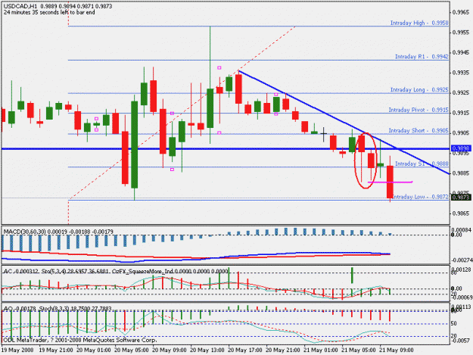The width and height of the screenshot is (473, 355).
Task: Click the 0.9965 price axis value
Action: (x=462, y=12)
